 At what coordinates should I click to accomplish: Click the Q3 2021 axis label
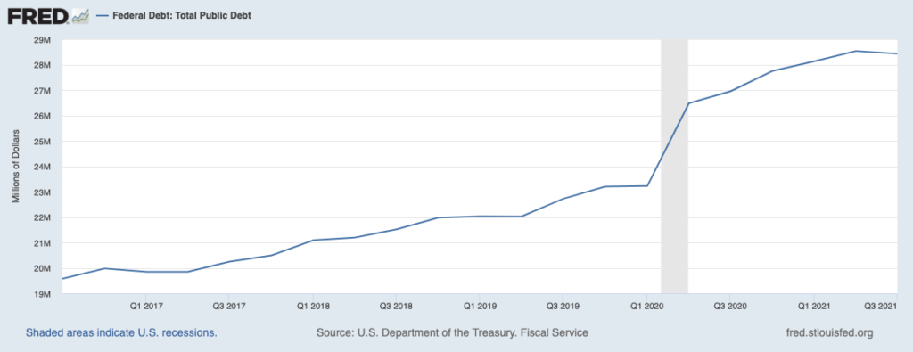tap(880, 306)
